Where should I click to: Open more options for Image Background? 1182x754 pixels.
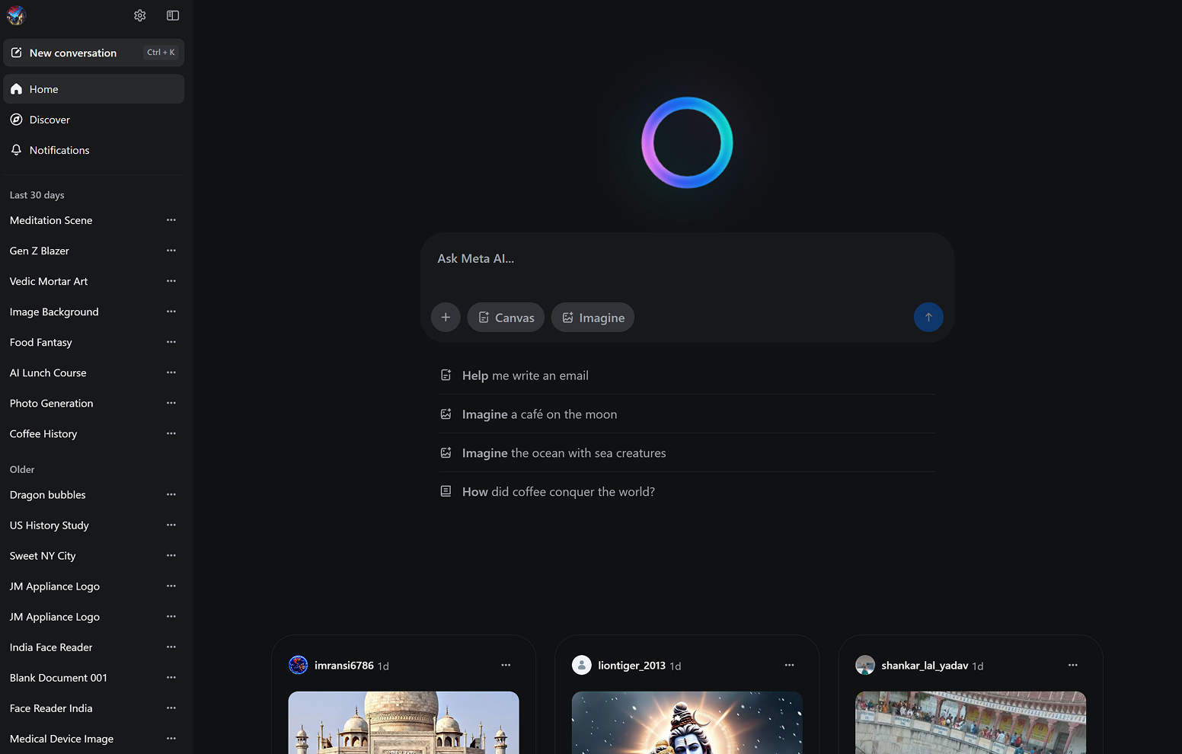(171, 312)
